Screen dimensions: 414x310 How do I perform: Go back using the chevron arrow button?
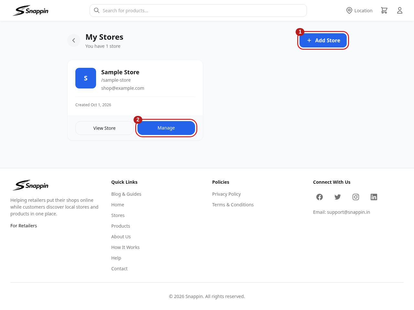click(x=74, y=40)
